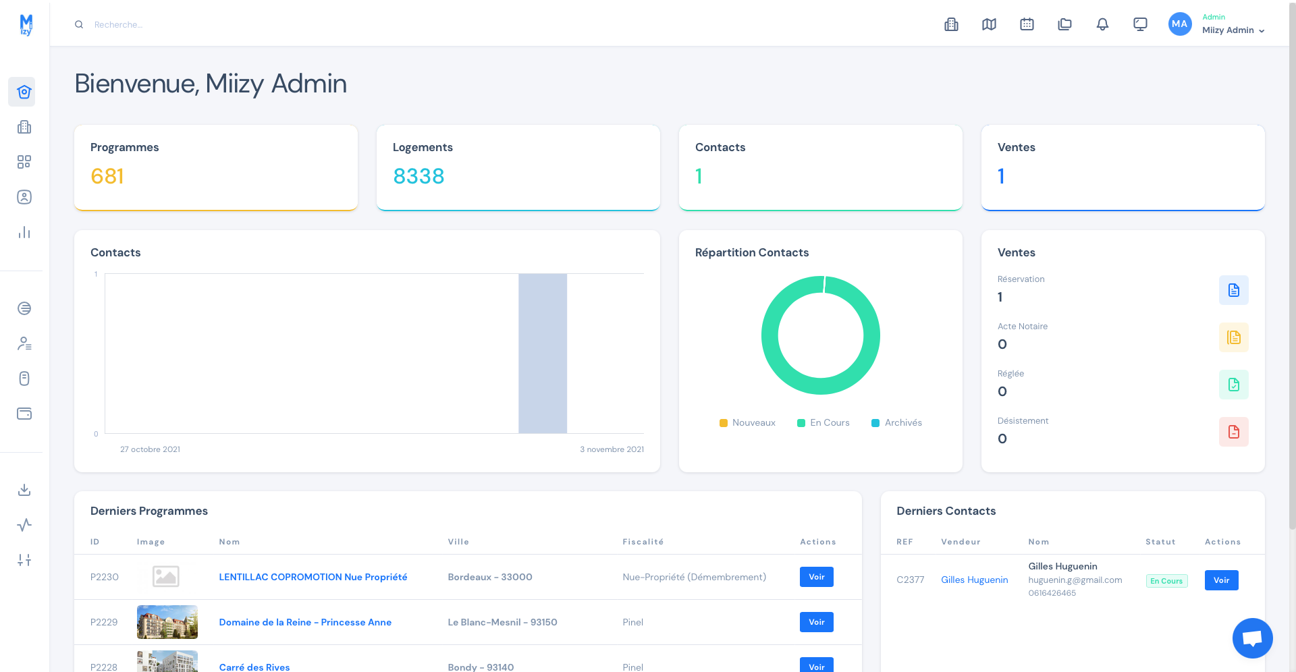1296x672 pixels.
Task: Open the download sidebar icon
Action: point(24,490)
